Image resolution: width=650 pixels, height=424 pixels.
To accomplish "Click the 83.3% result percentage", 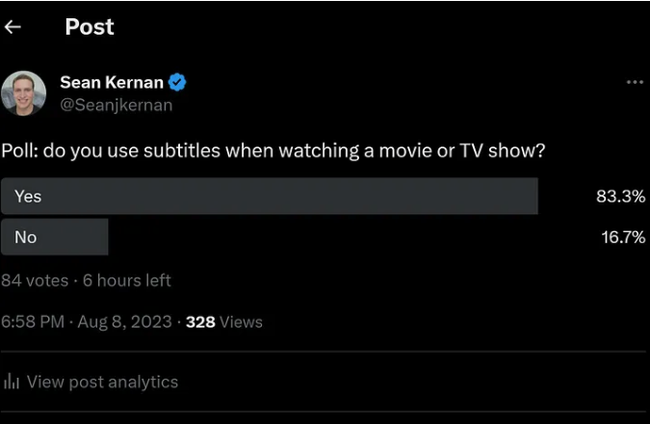I will click(x=620, y=197).
